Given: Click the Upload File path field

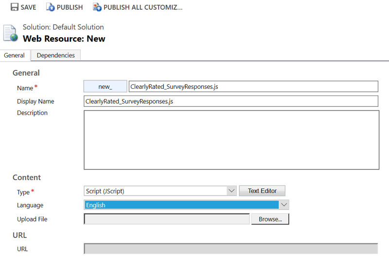Looking at the screenshot, I should pyautogui.click(x=167, y=219).
